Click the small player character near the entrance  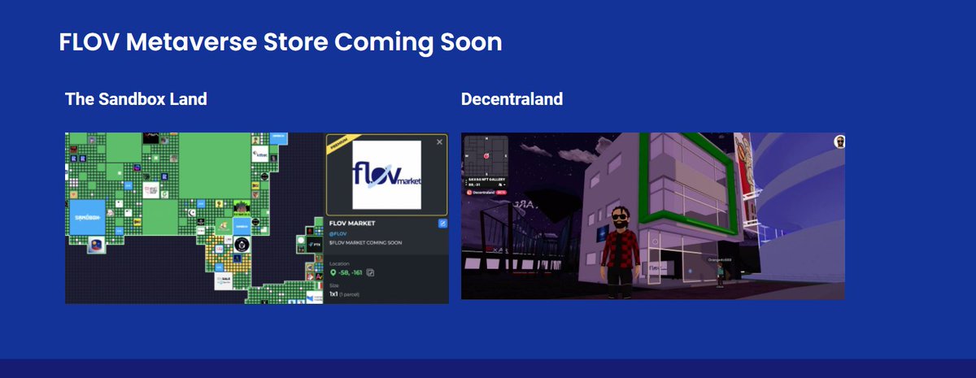[719, 273]
